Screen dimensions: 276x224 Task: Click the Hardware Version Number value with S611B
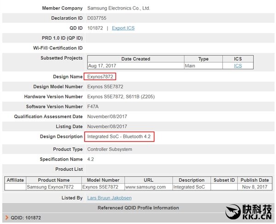tap(121, 97)
